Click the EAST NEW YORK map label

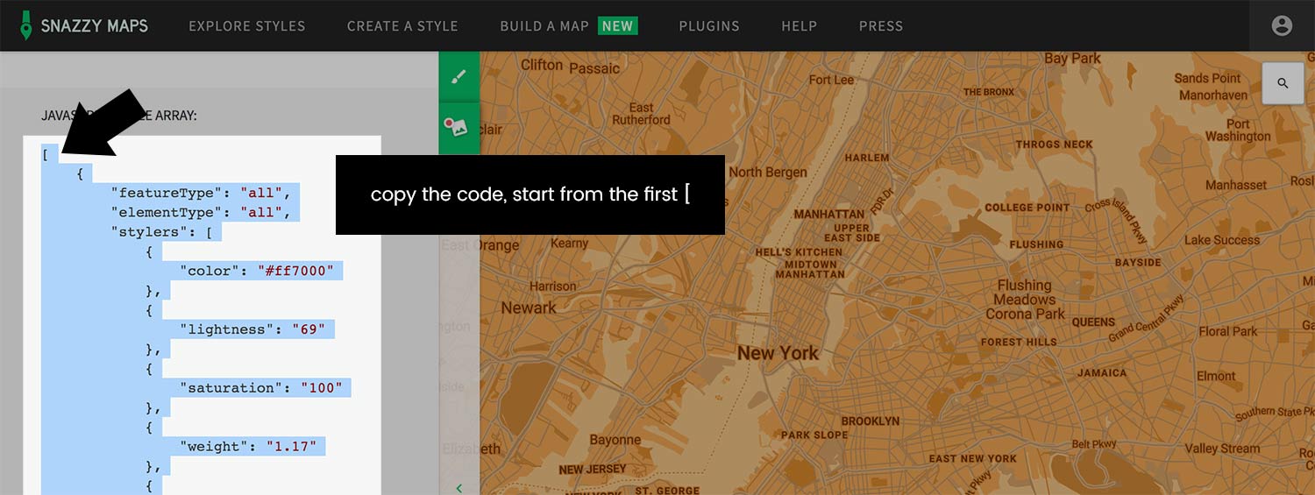click(x=973, y=458)
